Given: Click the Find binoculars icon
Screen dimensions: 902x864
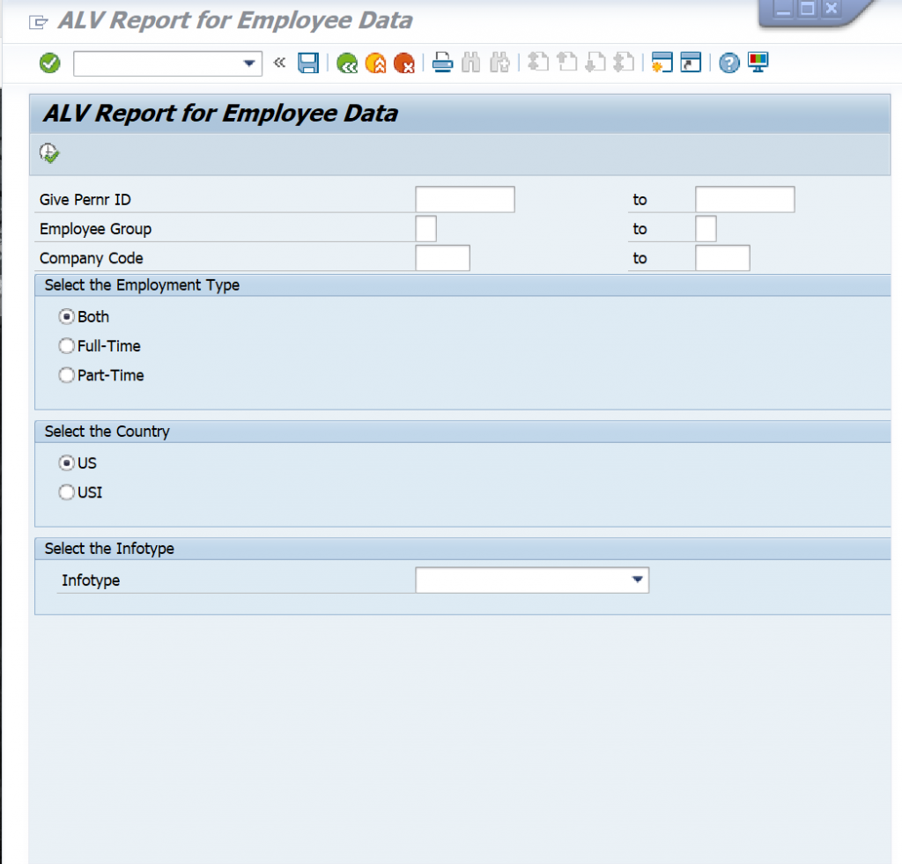Looking at the screenshot, I should 471,63.
